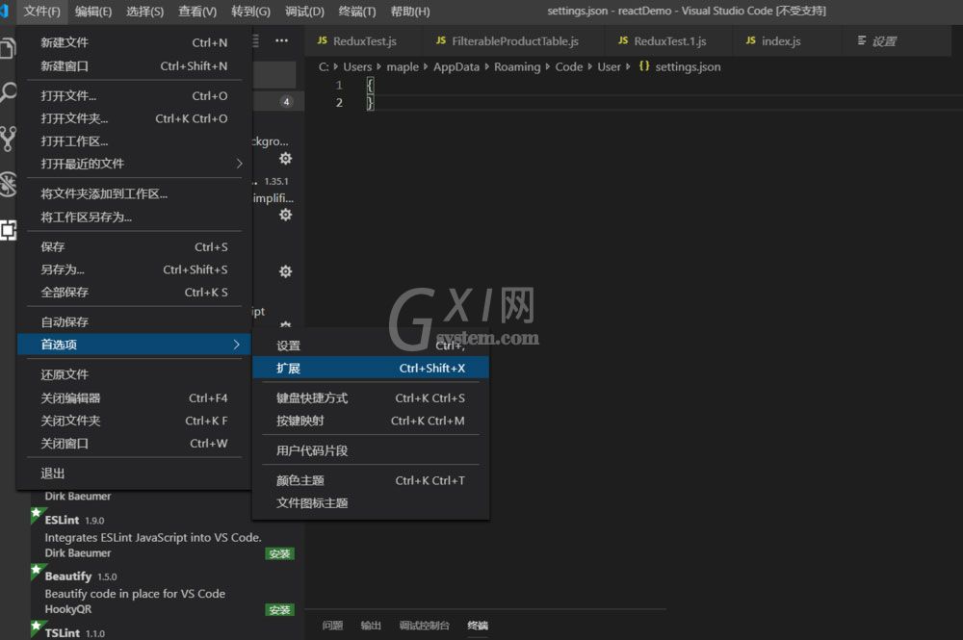Choose 退出 menu entry
This screenshot has width=963, height=640.
click(134, 474)
